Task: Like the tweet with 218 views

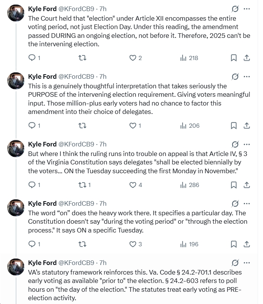Action: pos(133,58)
